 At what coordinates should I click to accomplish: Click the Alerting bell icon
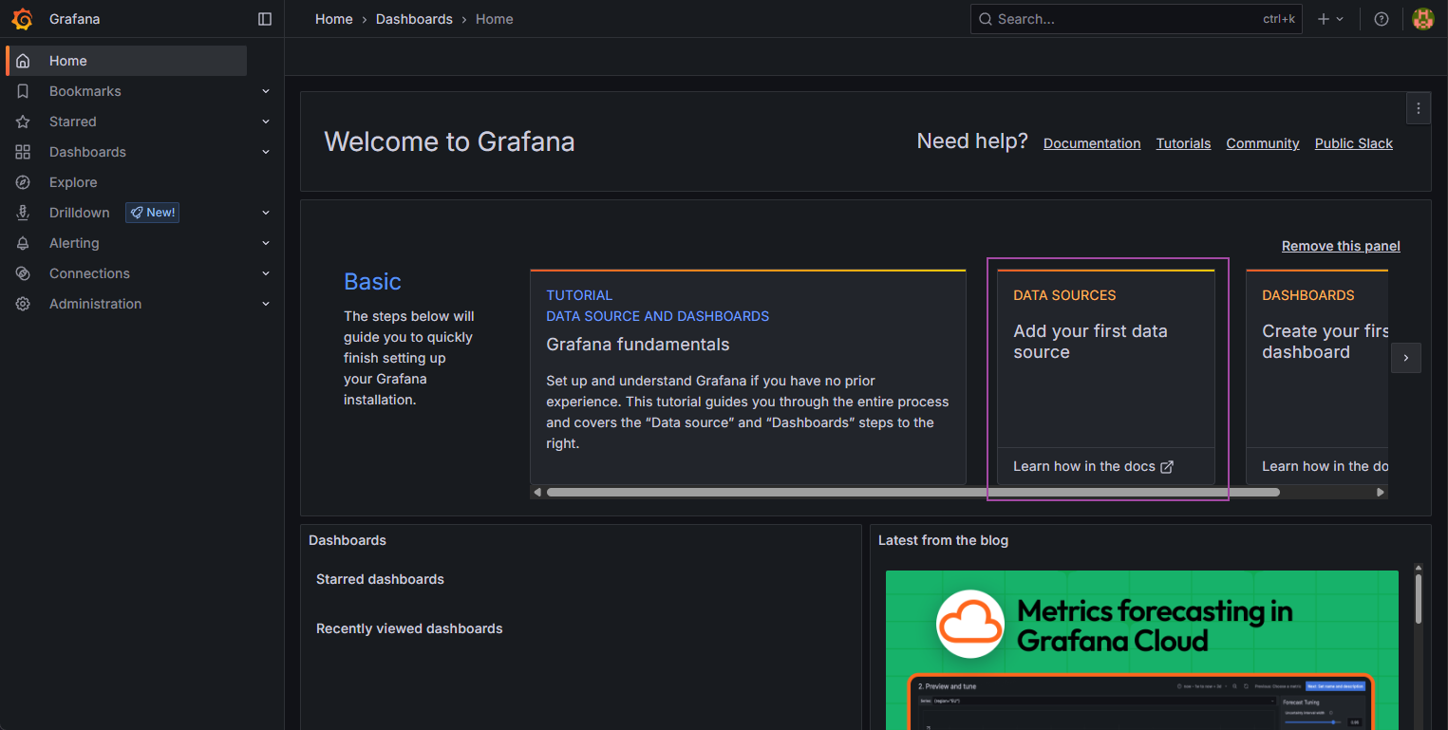click(x=24, y=243)
